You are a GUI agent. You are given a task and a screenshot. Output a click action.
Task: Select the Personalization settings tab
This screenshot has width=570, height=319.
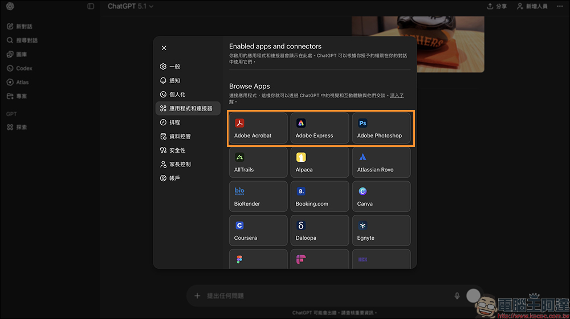[x=188, y=95]
